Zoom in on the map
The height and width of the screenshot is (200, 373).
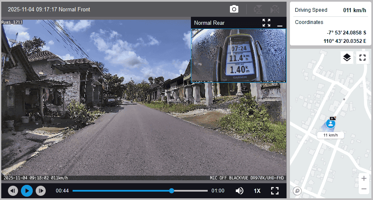pyautogui.click(x=363, y=178)
